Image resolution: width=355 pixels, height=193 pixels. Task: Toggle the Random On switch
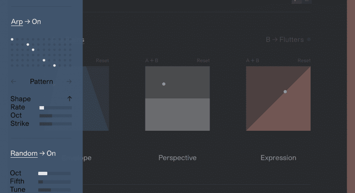(51, 153)
